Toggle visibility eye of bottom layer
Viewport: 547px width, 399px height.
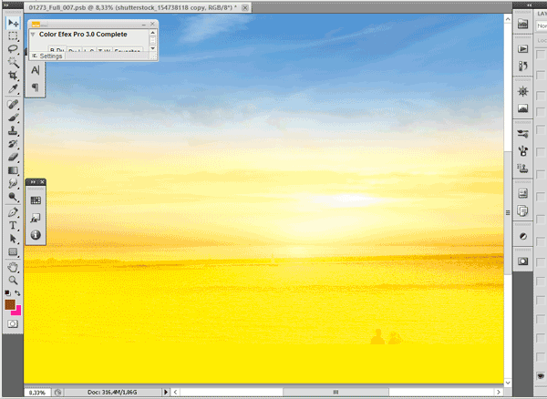[541, 376]
